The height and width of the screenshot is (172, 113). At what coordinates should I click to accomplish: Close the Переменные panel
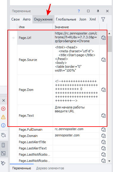click(107, 11)
